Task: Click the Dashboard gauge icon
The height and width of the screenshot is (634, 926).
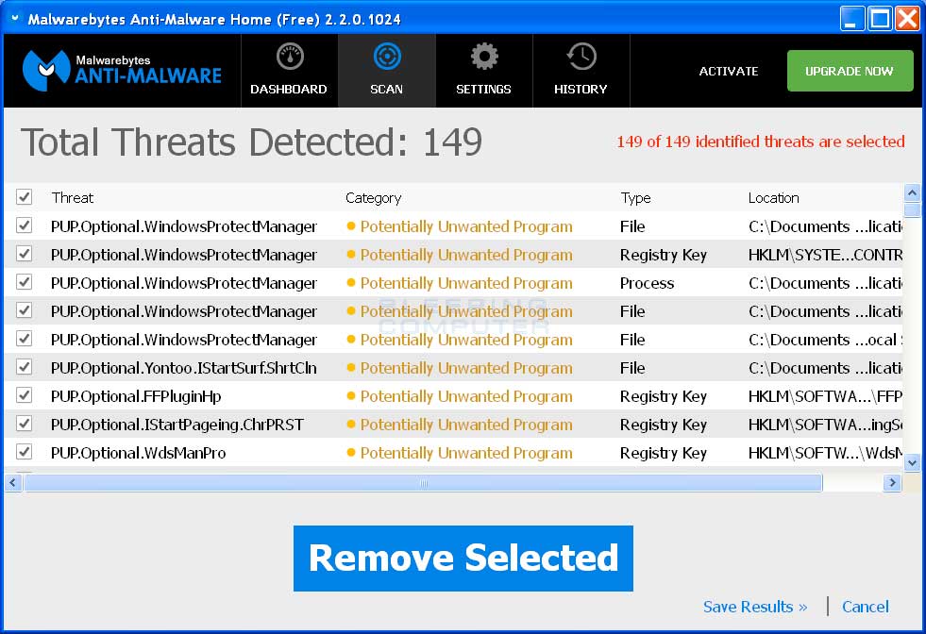Action: coord(290,58)
